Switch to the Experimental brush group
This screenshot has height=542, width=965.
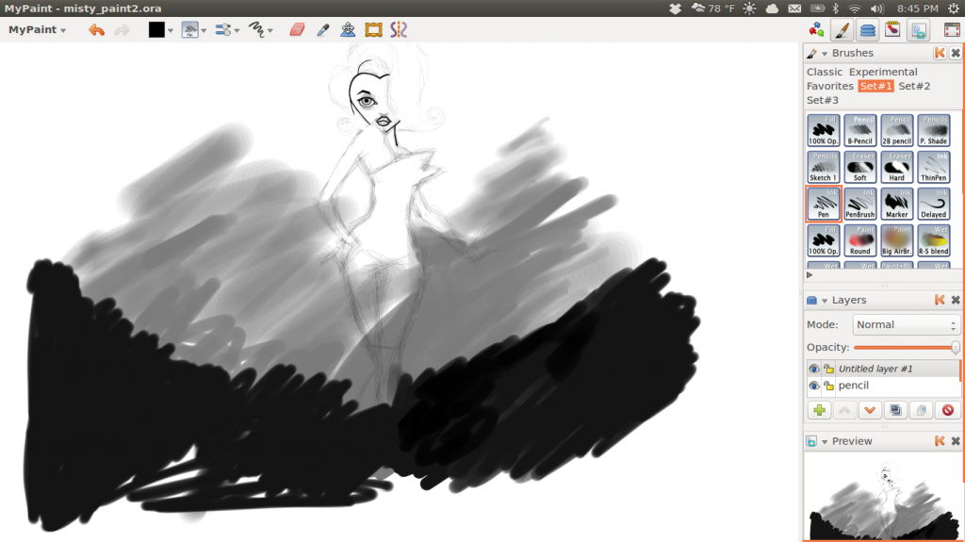(883, 72)
